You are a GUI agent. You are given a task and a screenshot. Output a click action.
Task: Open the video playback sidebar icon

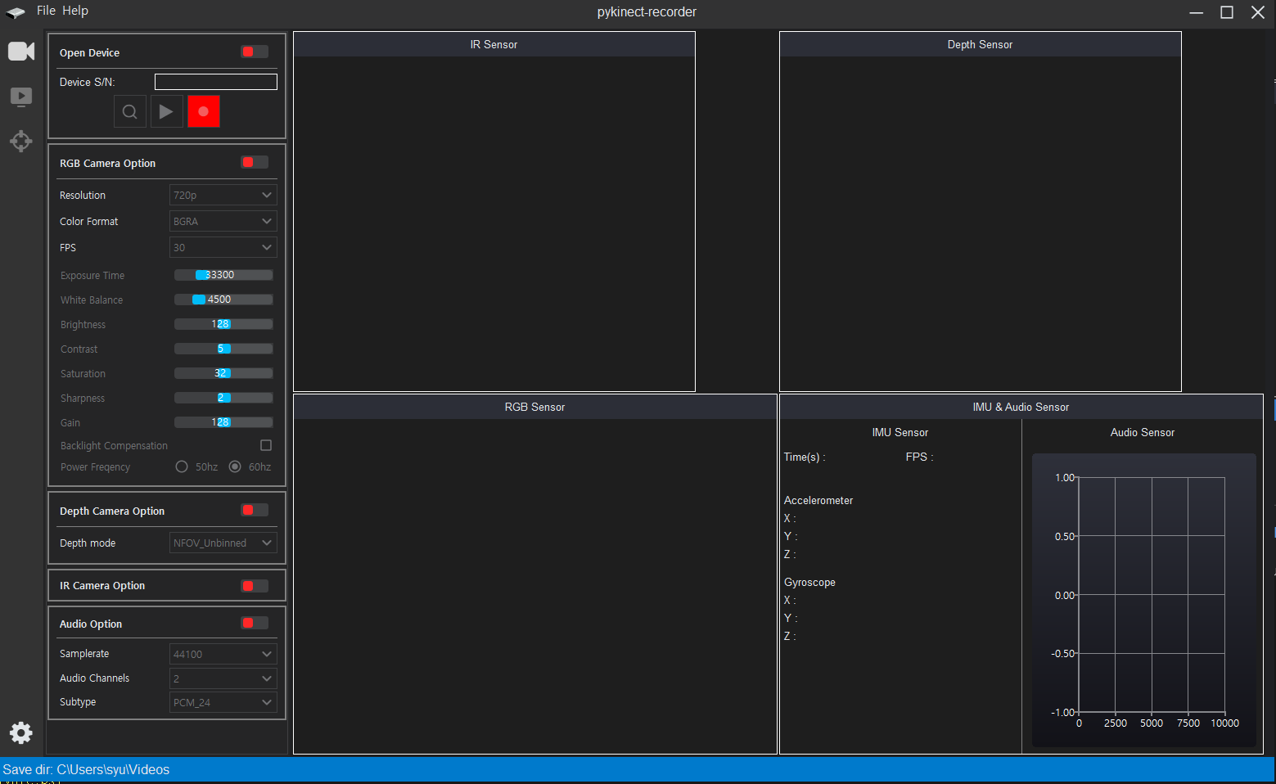click(21, 97)
